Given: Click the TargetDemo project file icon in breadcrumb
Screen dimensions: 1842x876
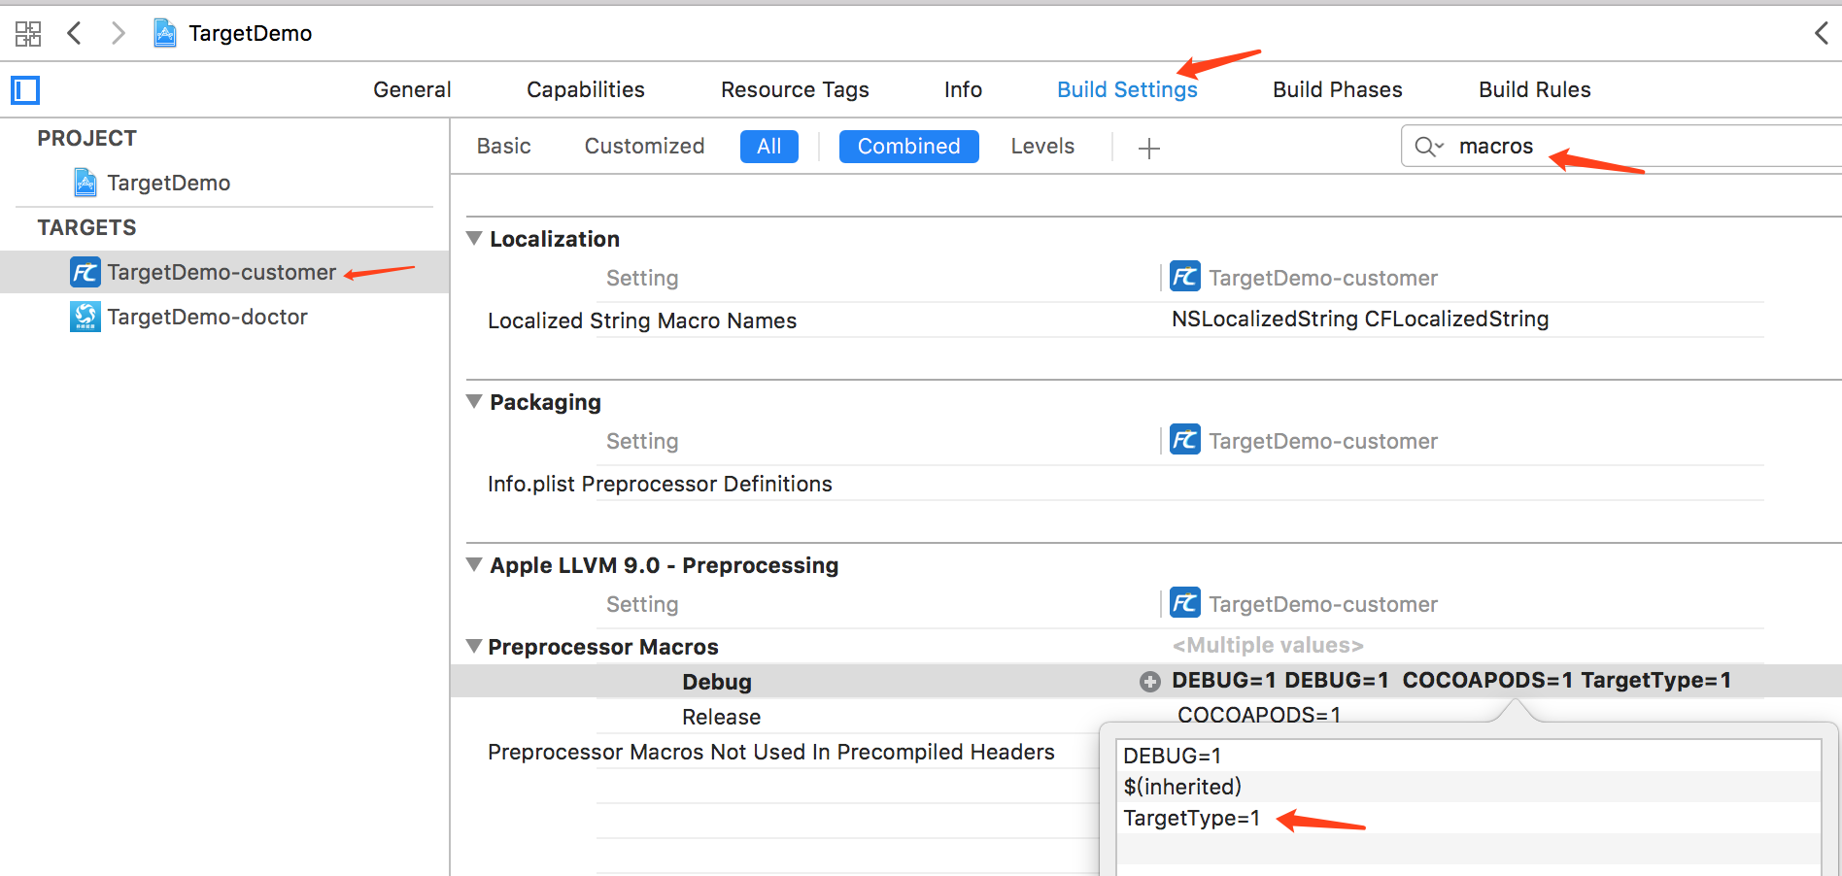Looking at the screenshot, I should (x=165, y=33).
